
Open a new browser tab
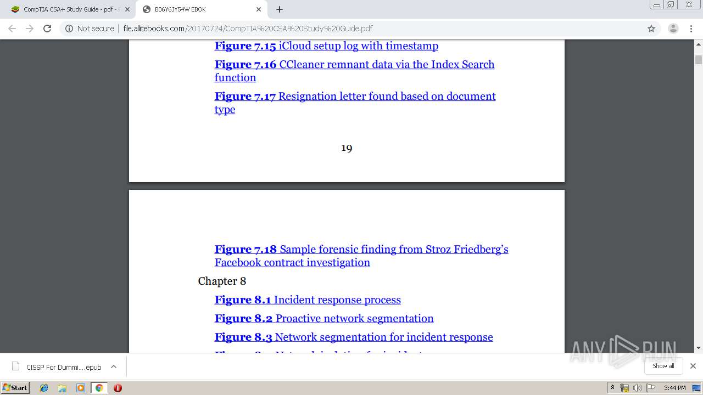(x=280, y=9)
